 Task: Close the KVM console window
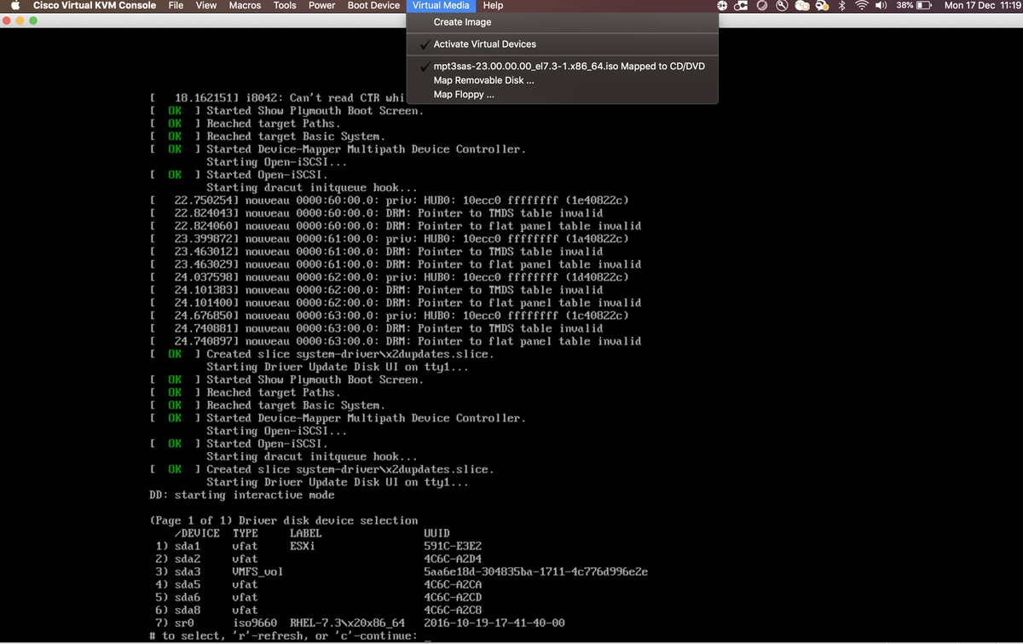[x=7, y=20]
